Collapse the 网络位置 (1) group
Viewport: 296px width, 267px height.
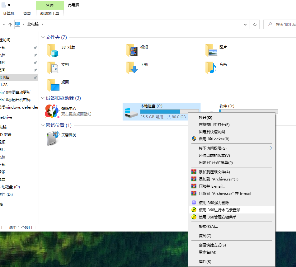point(43,125)
